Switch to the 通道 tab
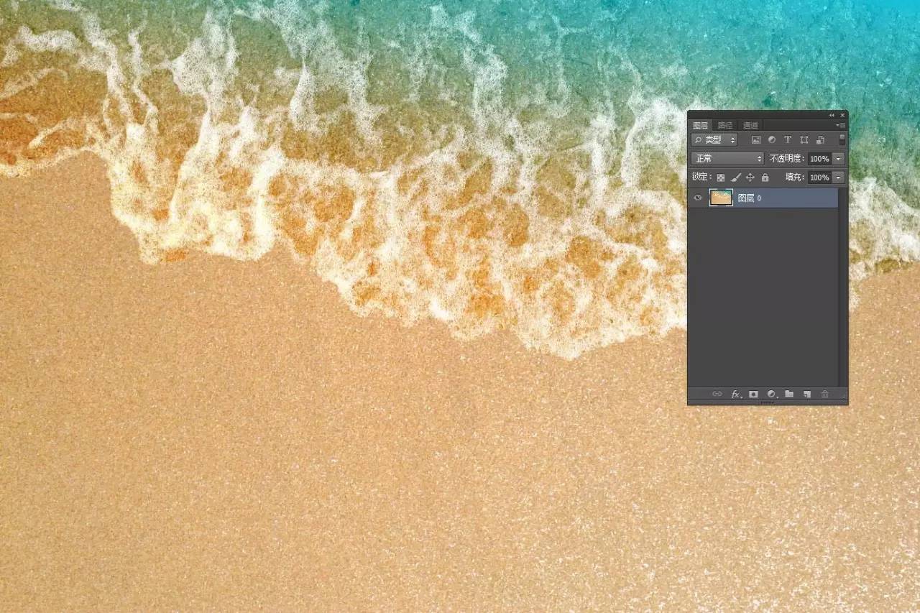The image size is (920, 613). pos(750,126)
